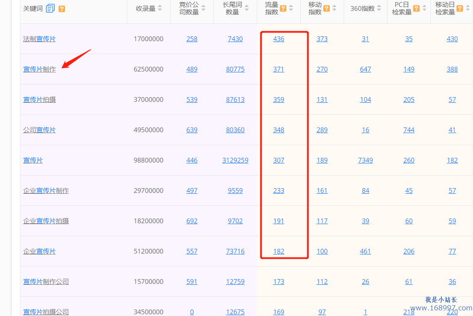Open keyword link 企业宣传片
The height and width of the screenshot is (316, 473).
click(39, 251)
